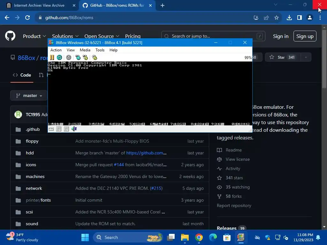Image resolution: width=327 pixels, height=245 pixels.
Task: Click the second floppy drive status icon
Action: point(66,129)
